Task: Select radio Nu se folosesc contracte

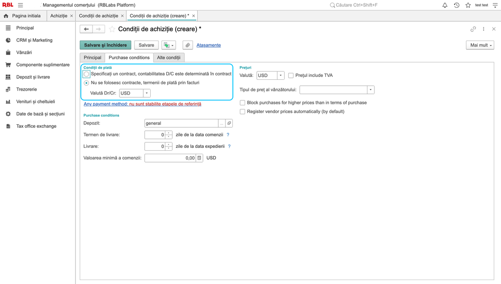Action: coord(86,83)
